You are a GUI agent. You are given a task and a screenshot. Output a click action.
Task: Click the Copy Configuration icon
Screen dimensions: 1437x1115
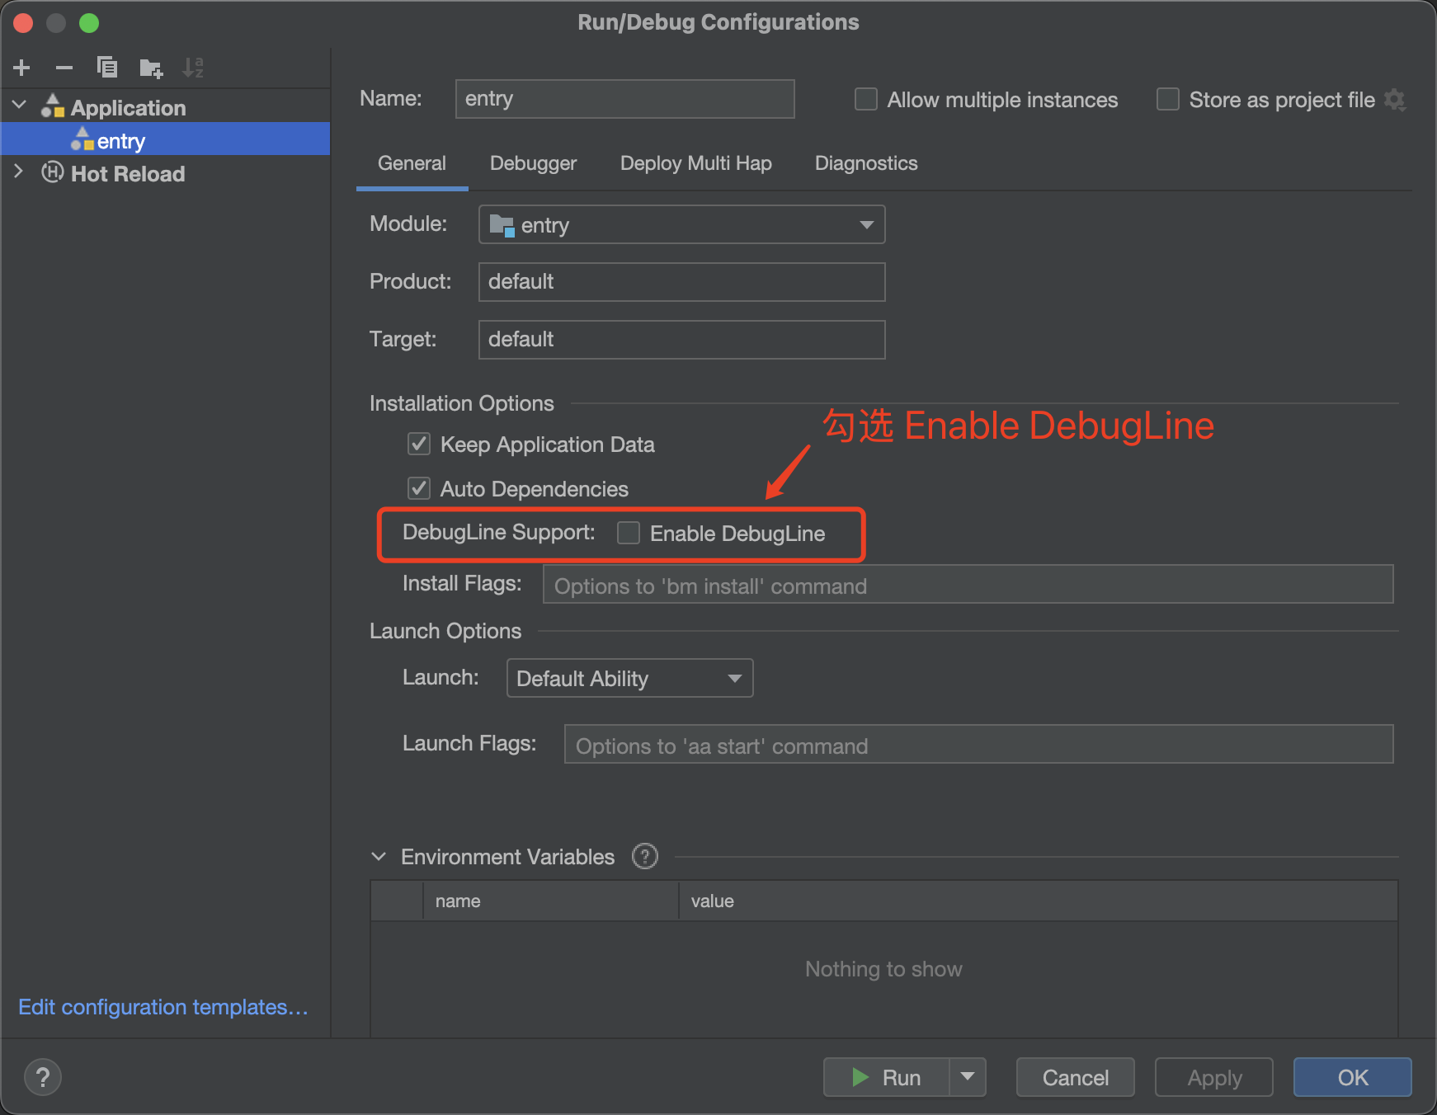[x=107, y=68]
